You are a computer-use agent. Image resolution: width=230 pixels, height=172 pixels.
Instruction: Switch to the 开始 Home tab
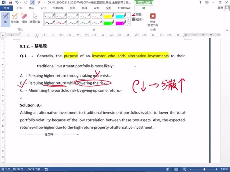[x=20, y=8]
